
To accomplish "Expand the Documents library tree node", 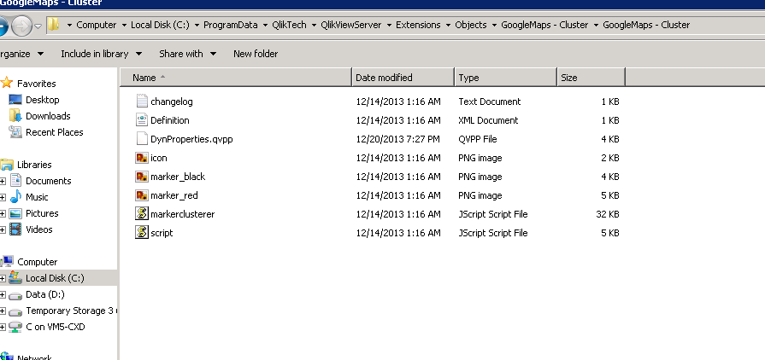I will (3, 181).
